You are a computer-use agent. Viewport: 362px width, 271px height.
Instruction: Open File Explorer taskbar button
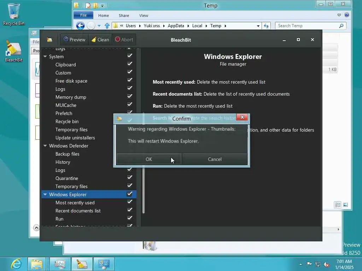[x=37, y=264]
